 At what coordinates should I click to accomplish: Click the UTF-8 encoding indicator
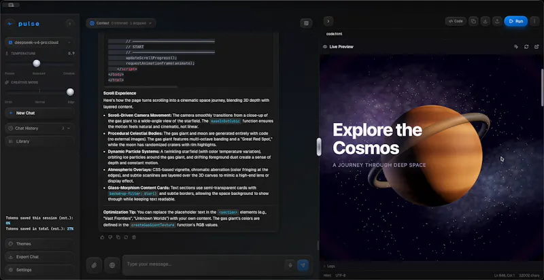[x=341, y=275]
